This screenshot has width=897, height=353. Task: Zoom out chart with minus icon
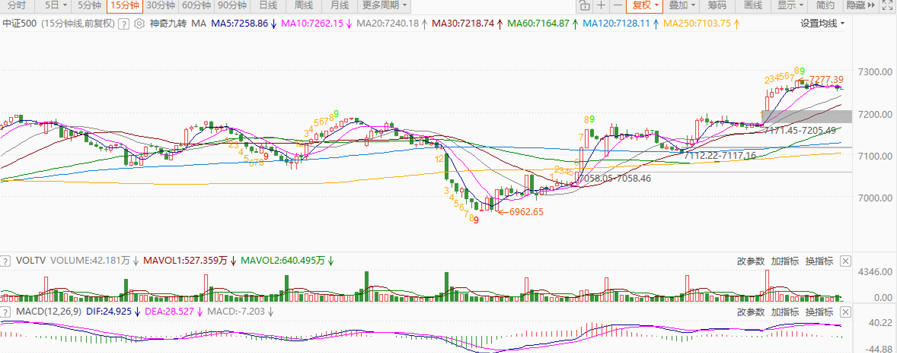click(x=618, y=5)
